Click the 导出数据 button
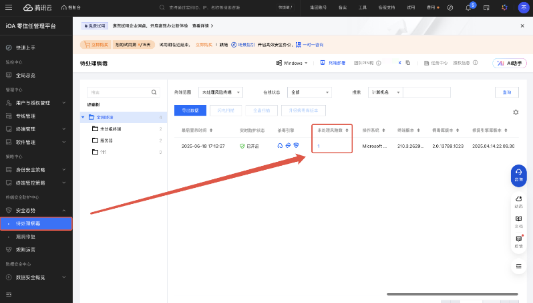 point(190,111)
